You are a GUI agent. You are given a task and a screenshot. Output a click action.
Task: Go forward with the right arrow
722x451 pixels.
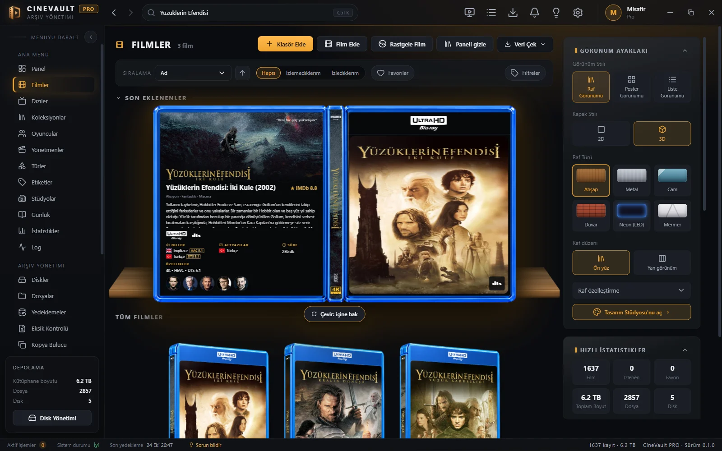[x=131, y=13]
